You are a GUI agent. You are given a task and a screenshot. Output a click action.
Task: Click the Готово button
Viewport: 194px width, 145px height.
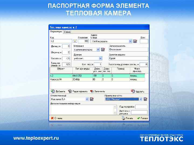[x=143, y=118]
